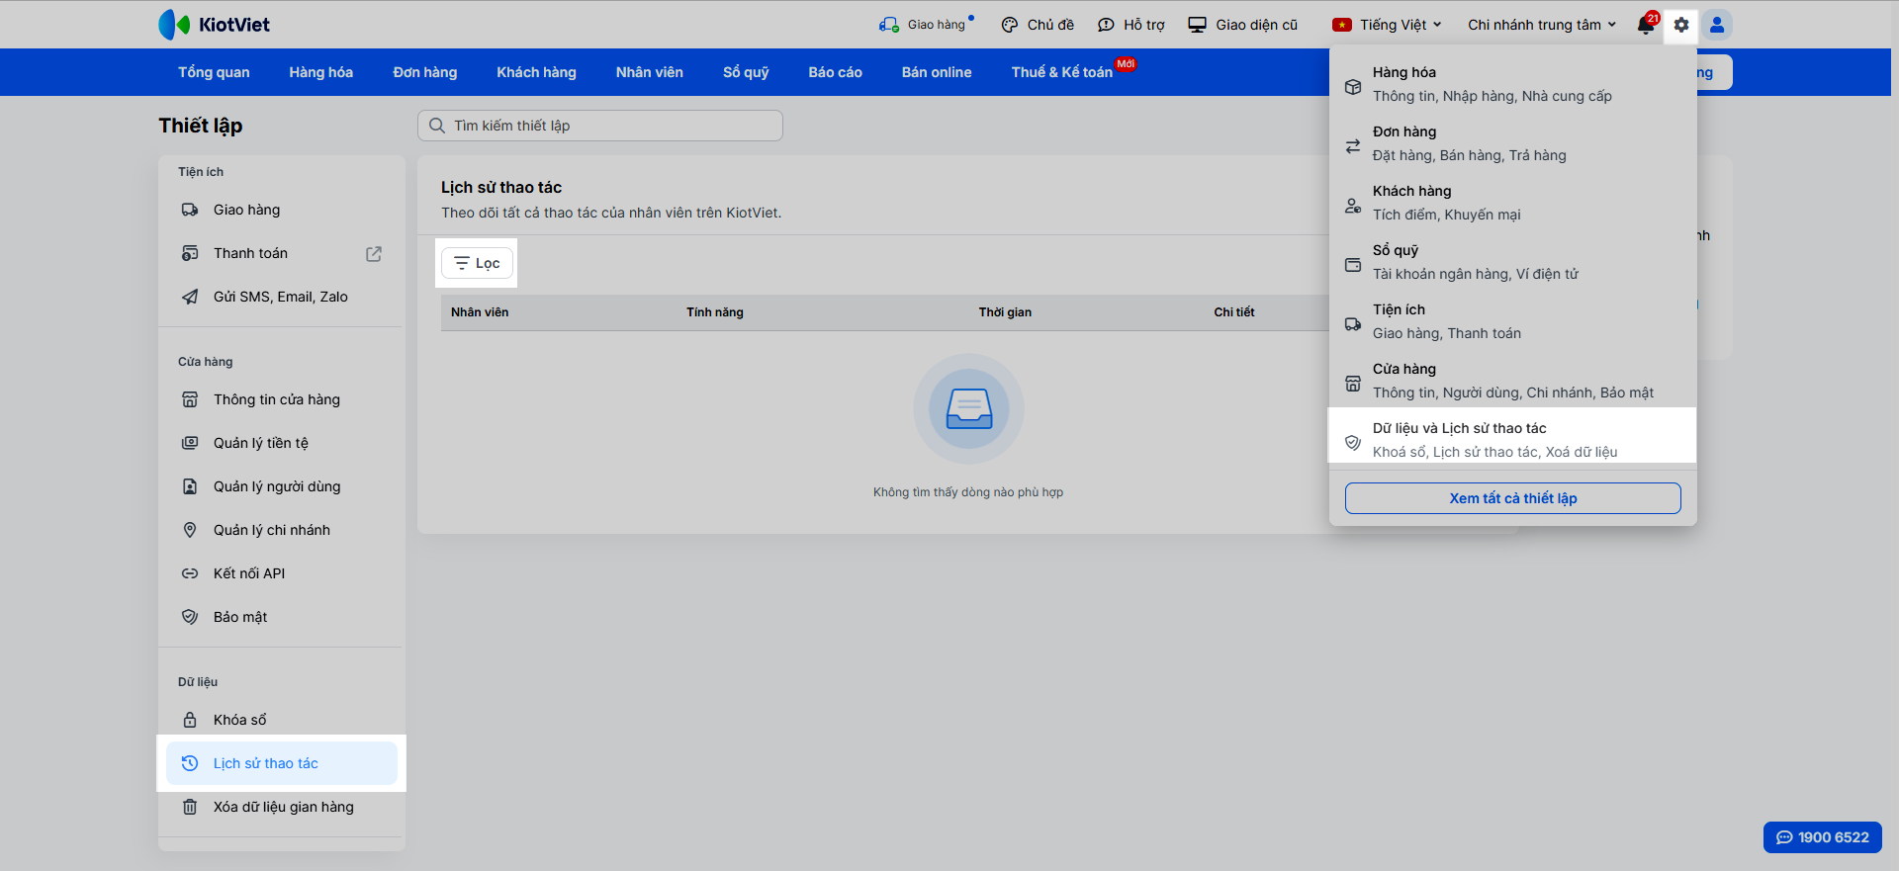Click the settings gear icon
This screenshot has width=1899, height=871.
click(1681, 25)
